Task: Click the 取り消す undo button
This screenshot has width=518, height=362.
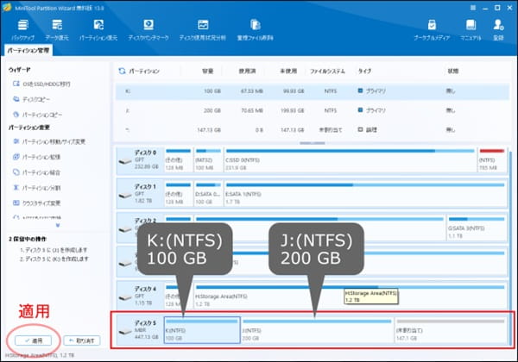Action: point(82,340)
